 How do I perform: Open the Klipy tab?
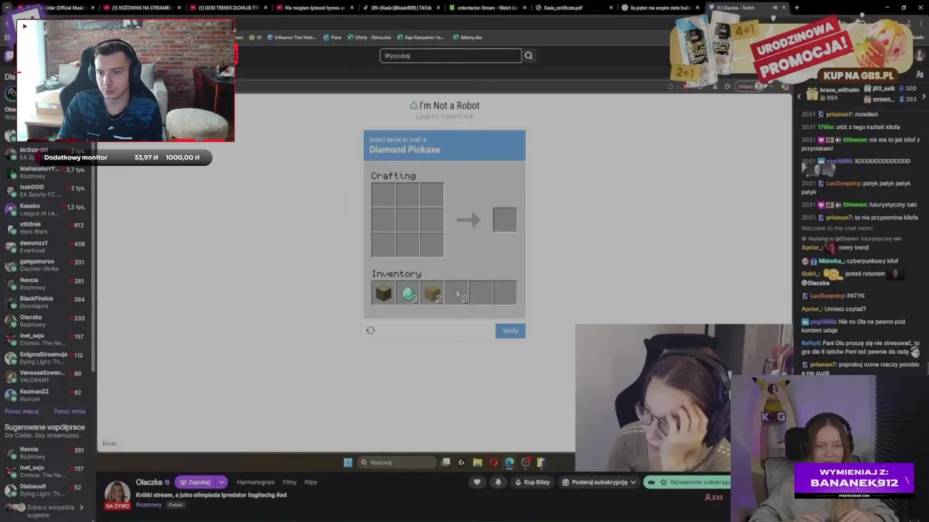(x=311, y=482)
